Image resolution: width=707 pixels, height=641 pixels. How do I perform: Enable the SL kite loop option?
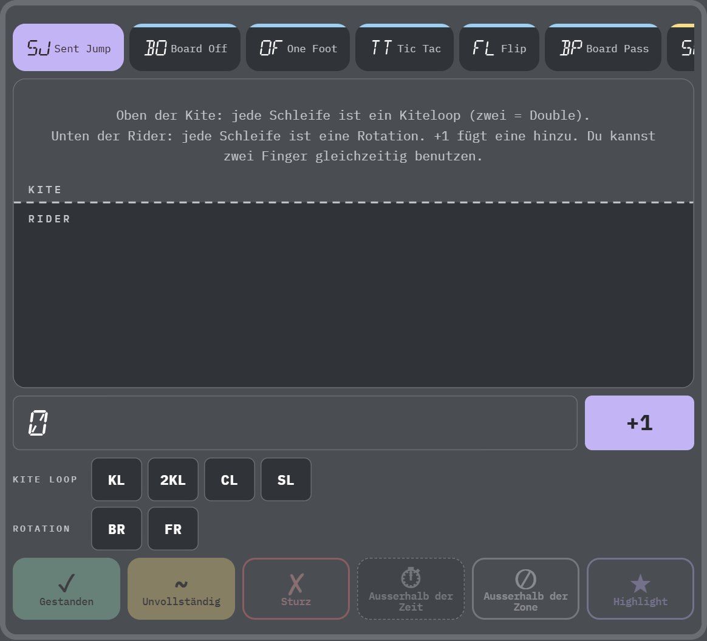click(286, 479)
